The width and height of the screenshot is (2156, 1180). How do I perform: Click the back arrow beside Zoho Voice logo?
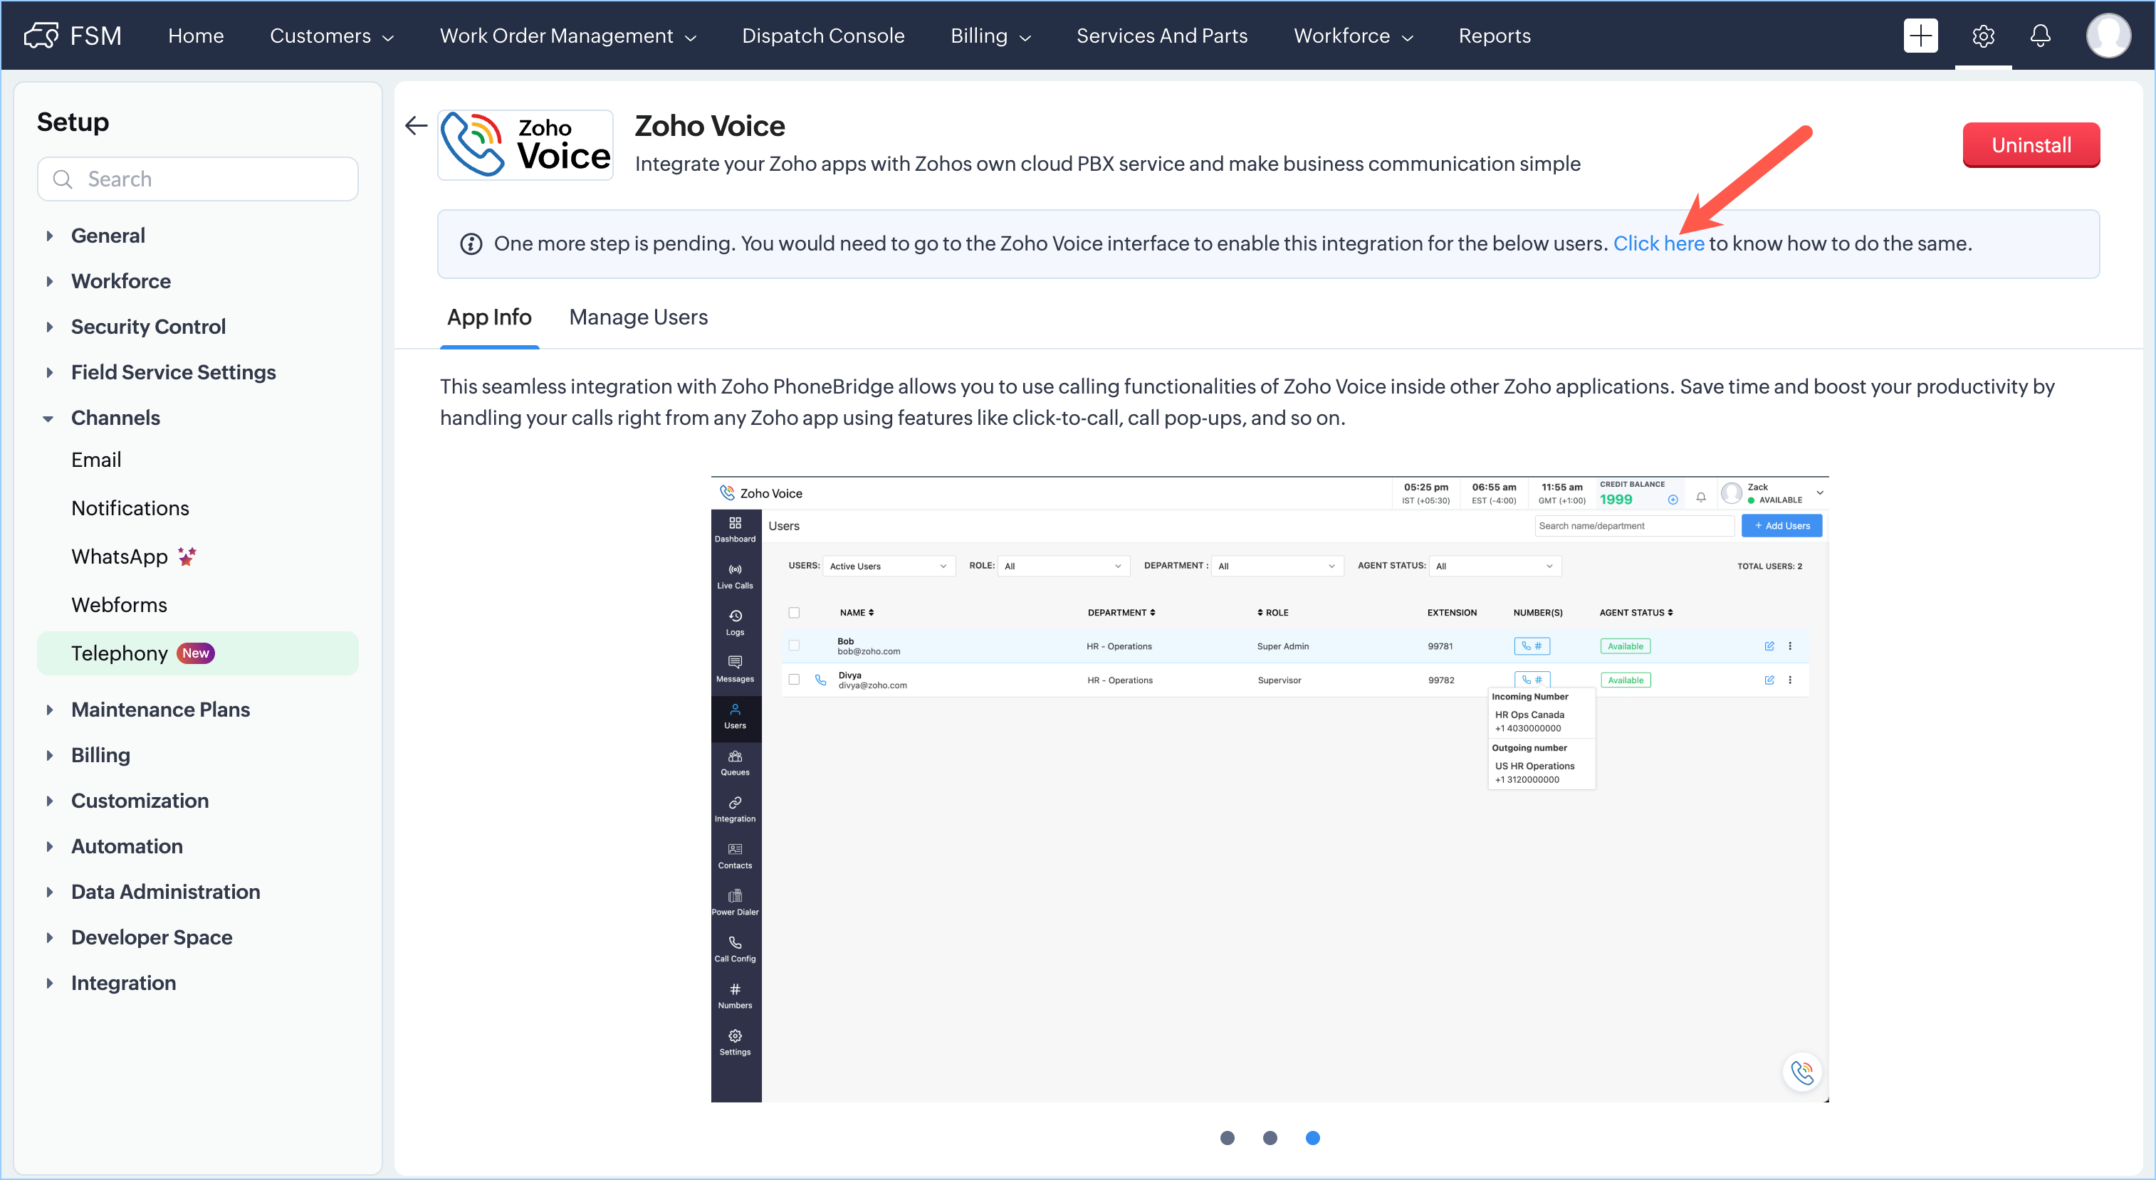[416, 126]
